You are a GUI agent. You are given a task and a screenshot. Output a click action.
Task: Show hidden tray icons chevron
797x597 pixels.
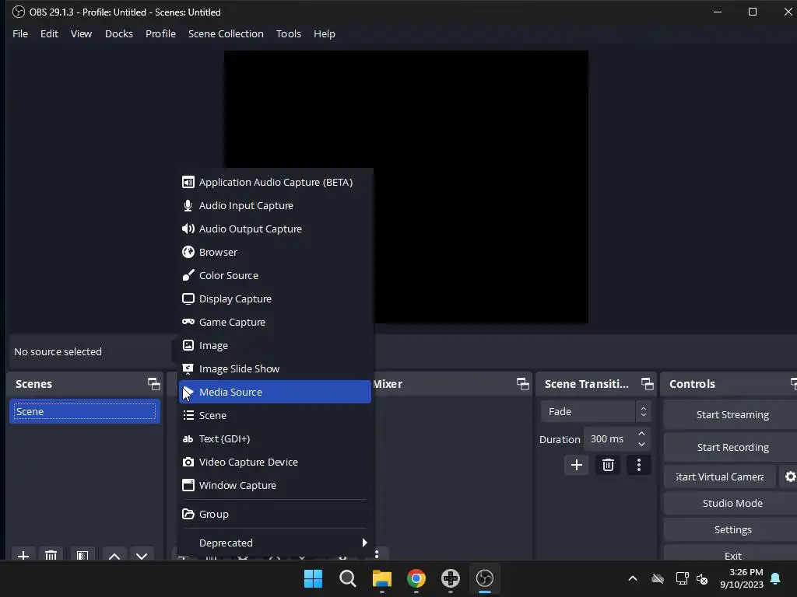[x=633, y=578]
